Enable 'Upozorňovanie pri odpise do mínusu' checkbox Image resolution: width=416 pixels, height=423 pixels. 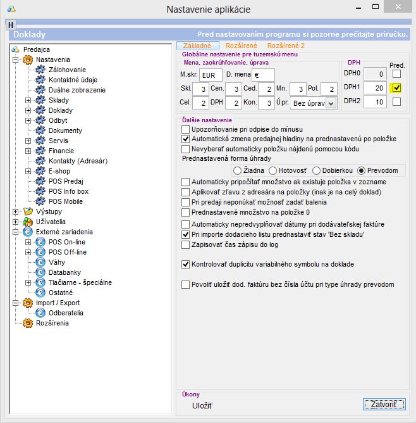click(186, 129)
